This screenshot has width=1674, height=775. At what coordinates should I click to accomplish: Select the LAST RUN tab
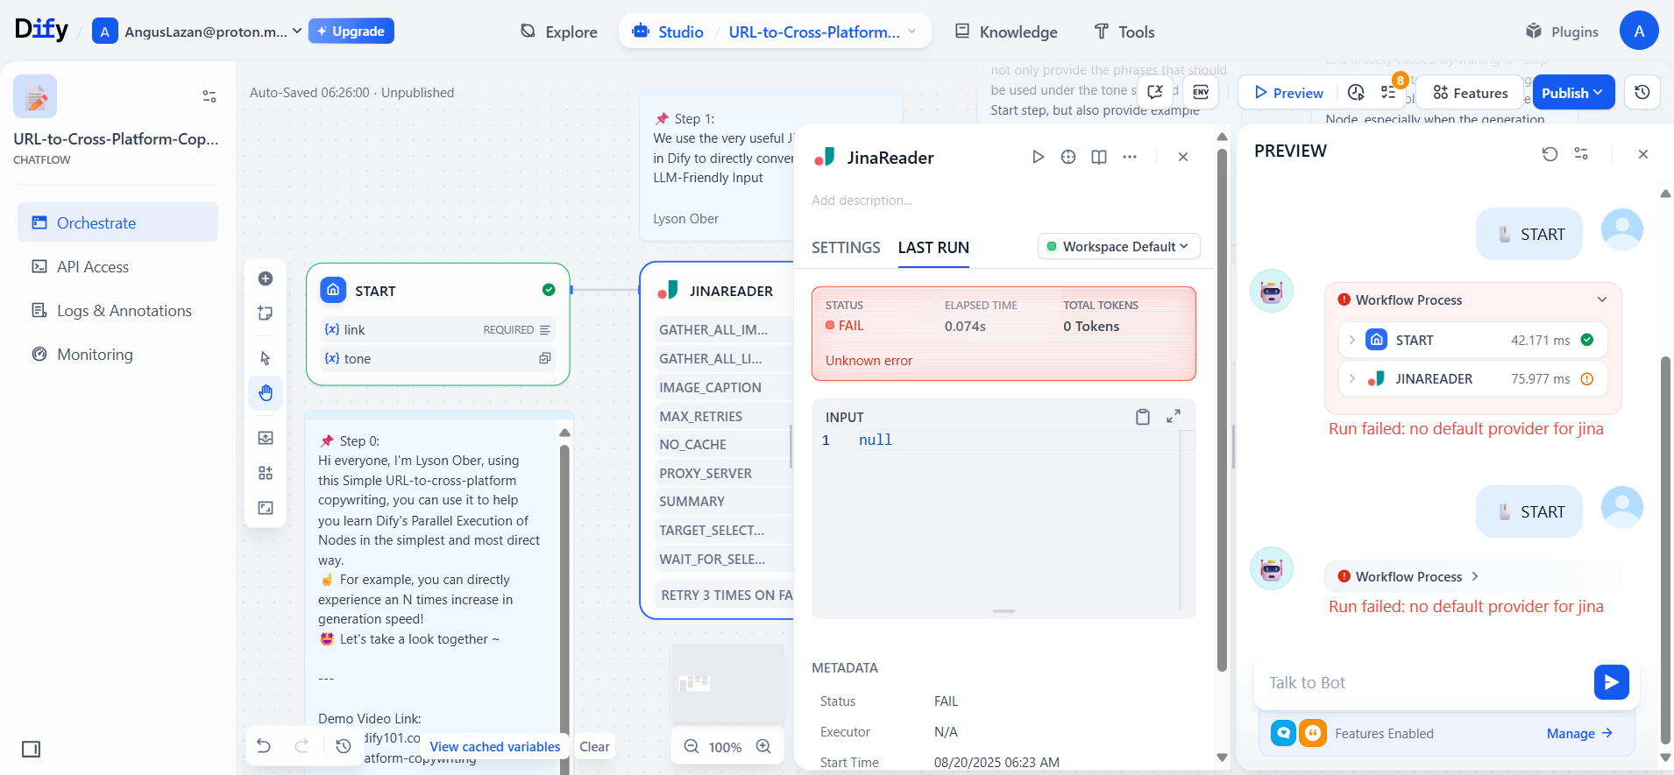[x=933, y=248]
